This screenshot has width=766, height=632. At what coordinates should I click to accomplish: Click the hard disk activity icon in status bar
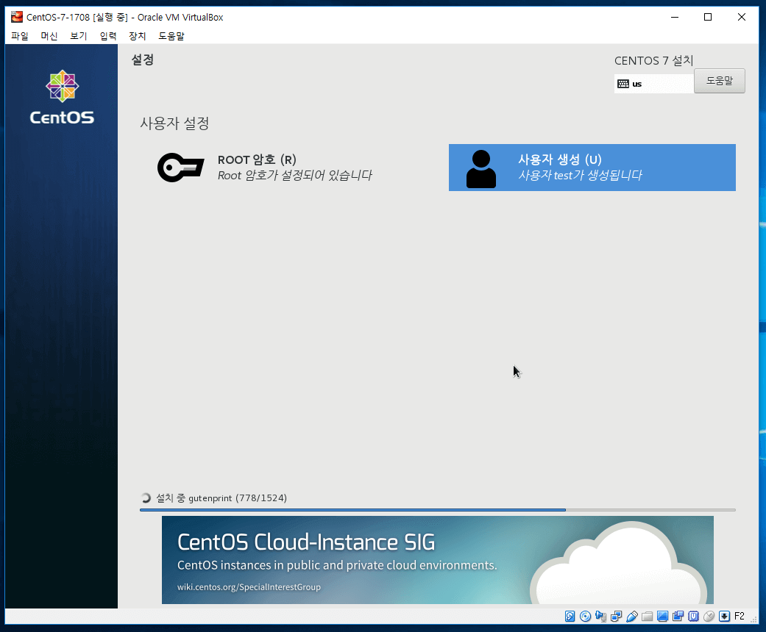tap(570, 616)
